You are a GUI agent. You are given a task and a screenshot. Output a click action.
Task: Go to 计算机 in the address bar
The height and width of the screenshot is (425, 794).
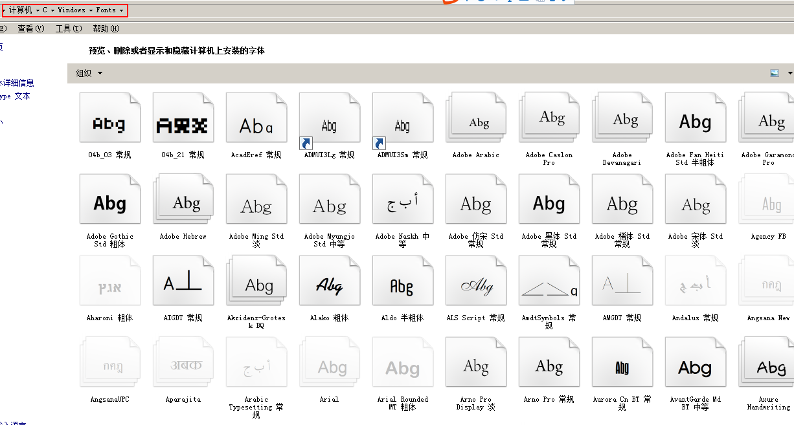point(21,10)
